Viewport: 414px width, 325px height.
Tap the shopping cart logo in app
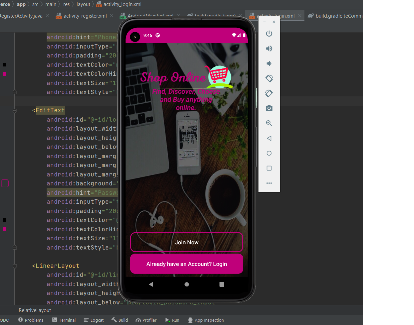(x=219, y=77)
